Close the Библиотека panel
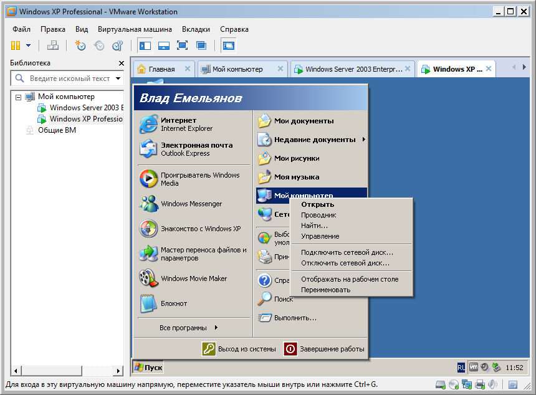The image size is (536, 395). [x=121, y=63]
